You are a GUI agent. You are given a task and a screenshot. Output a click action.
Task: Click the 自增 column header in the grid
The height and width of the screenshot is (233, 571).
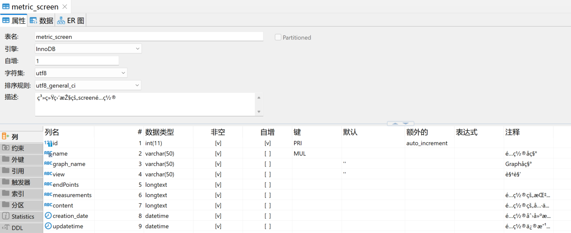[x=267, y=132]
